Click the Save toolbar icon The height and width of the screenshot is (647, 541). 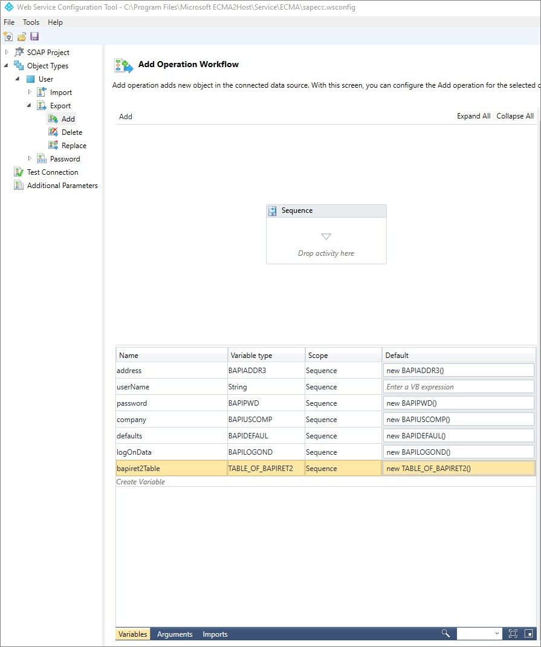[34, 36]
